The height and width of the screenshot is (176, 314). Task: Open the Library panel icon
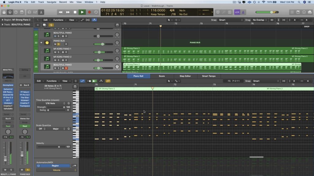pos(4,12)
